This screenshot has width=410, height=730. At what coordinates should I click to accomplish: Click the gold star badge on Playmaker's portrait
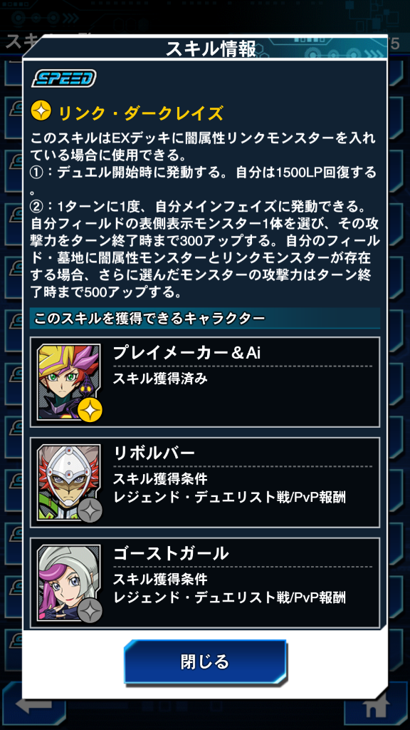(x=90, y=409)
